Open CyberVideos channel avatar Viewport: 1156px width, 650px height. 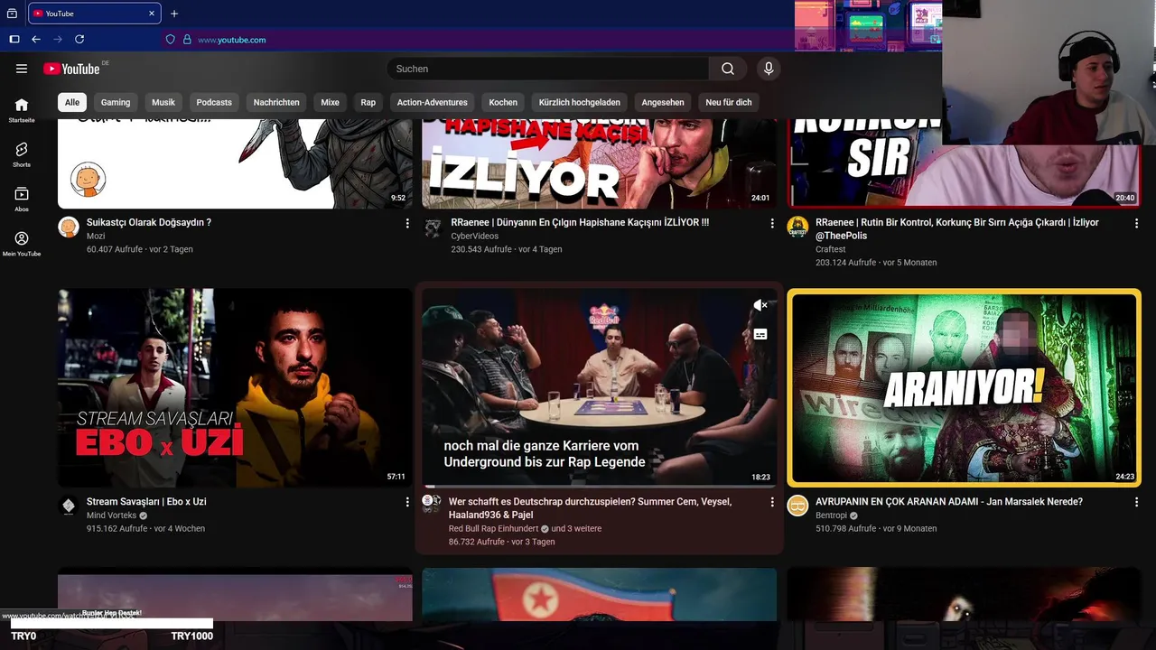pos(433,227)
